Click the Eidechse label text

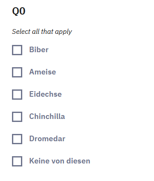[45, 94]
